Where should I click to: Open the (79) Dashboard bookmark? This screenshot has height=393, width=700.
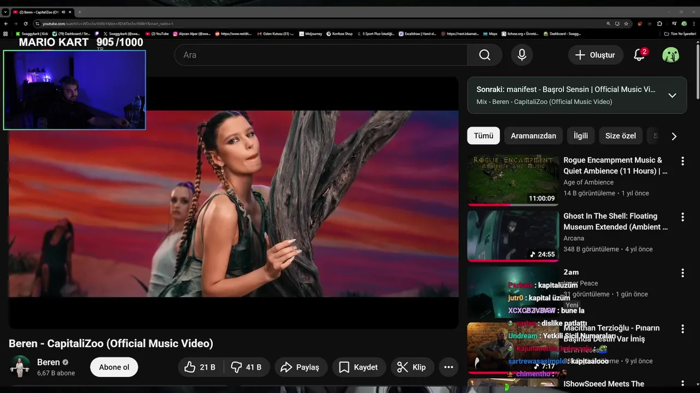71,34
